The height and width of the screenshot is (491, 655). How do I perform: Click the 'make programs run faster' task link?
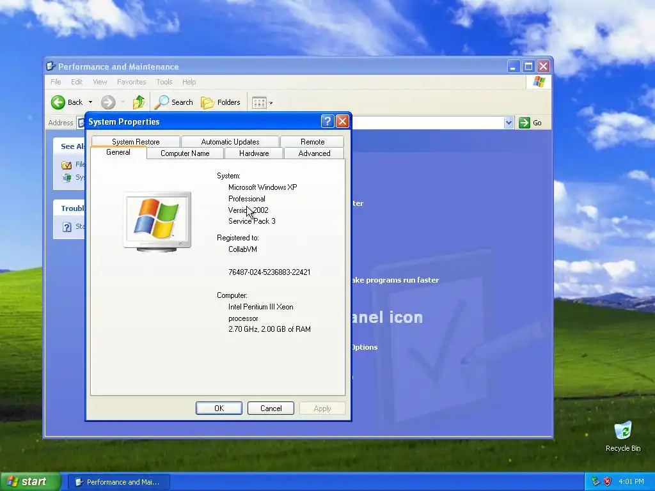(x=395, y=280)
